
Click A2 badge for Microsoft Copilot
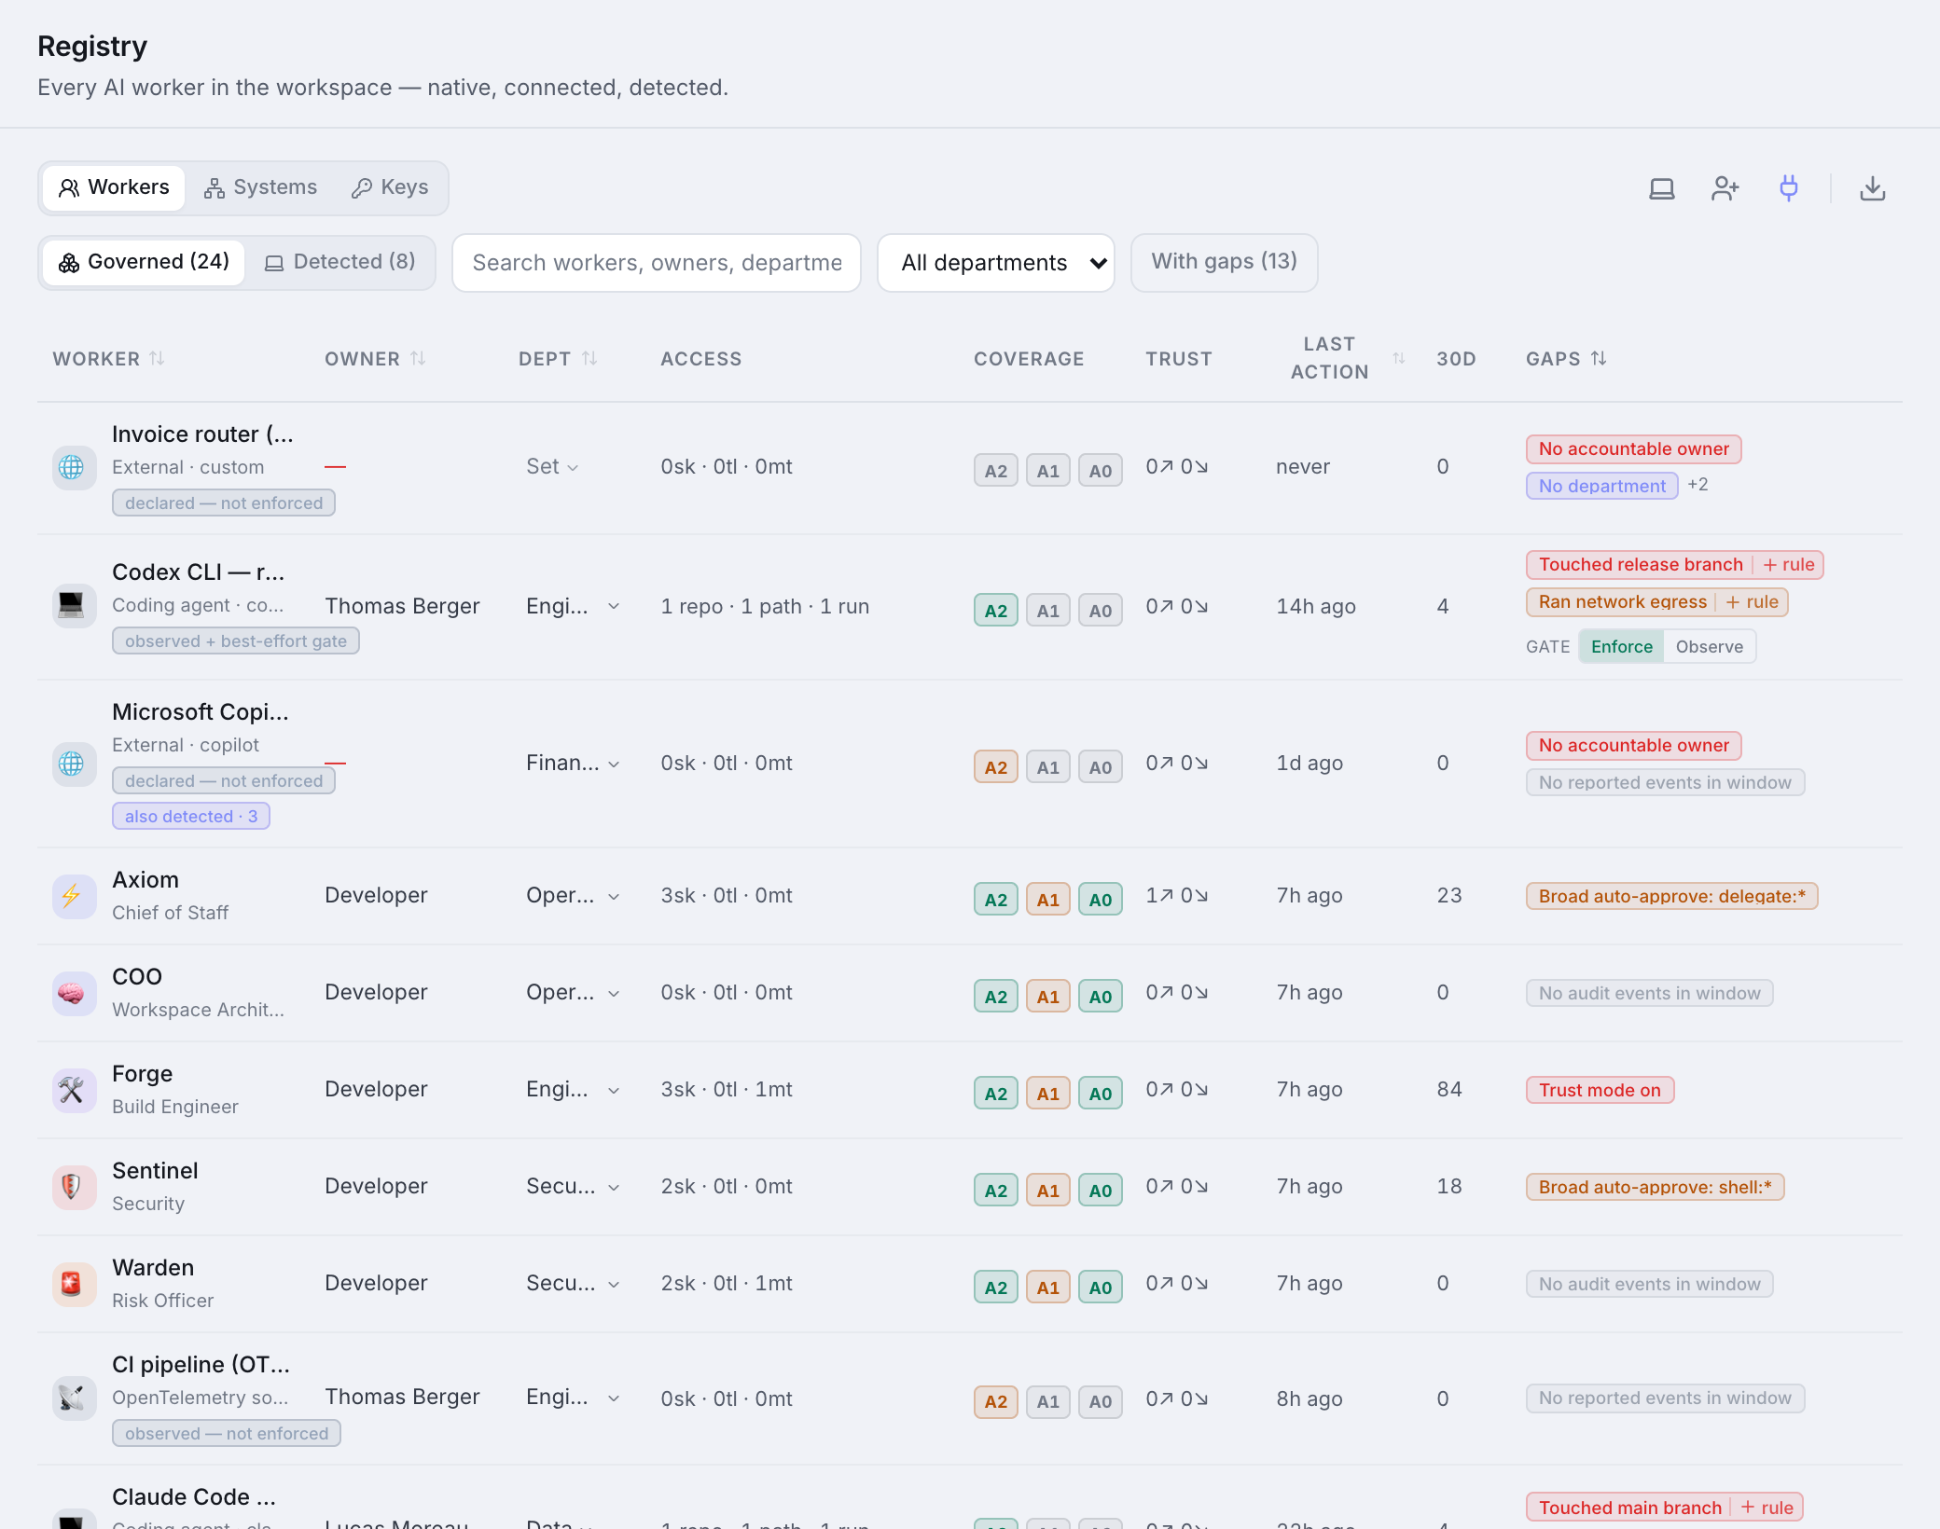(996, 766)
